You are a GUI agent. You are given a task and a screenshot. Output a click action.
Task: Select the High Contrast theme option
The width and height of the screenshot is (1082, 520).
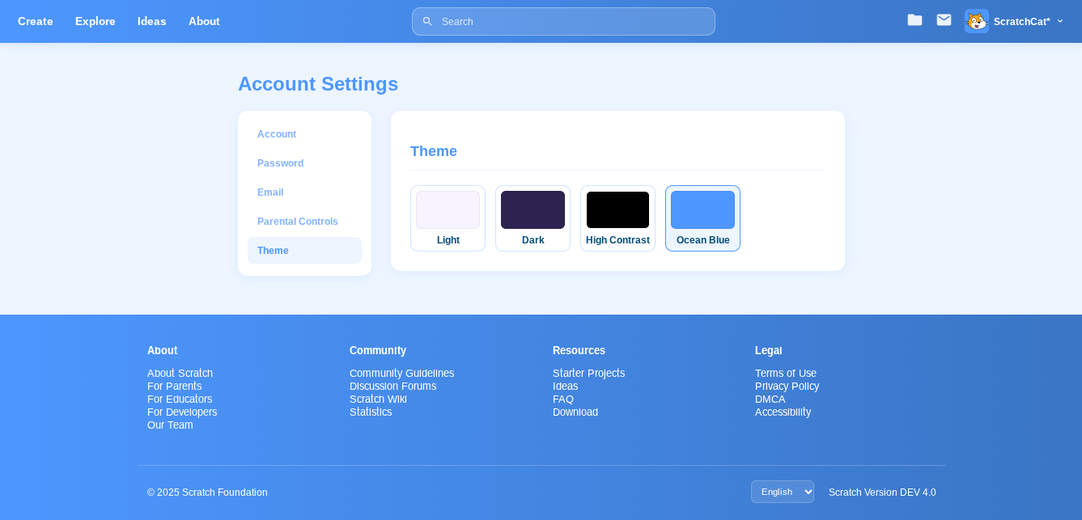pos(617,218)
